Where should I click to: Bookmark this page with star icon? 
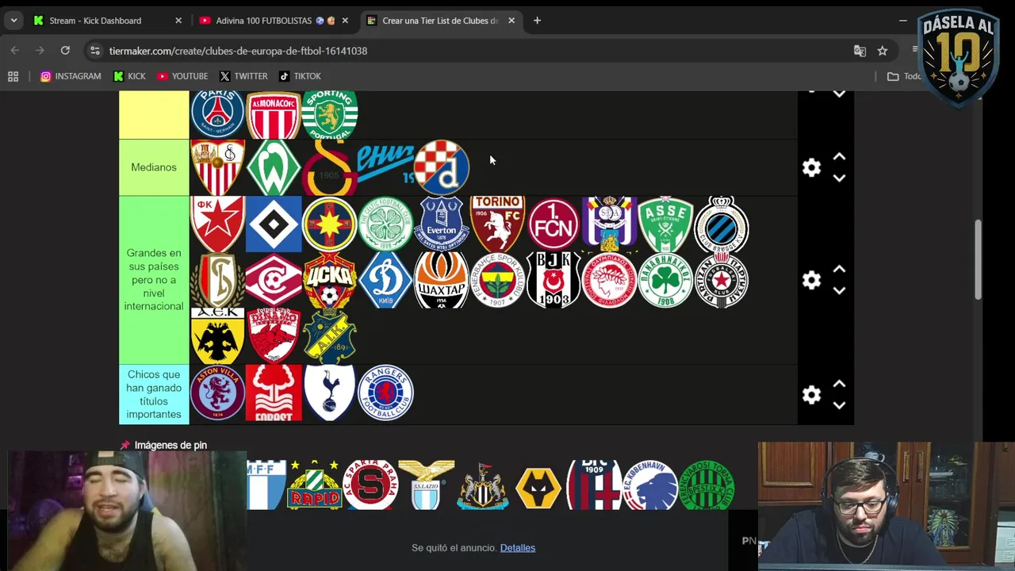883,51
